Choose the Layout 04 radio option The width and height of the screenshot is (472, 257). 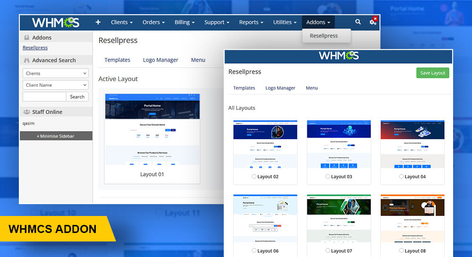tap(401, 176)
